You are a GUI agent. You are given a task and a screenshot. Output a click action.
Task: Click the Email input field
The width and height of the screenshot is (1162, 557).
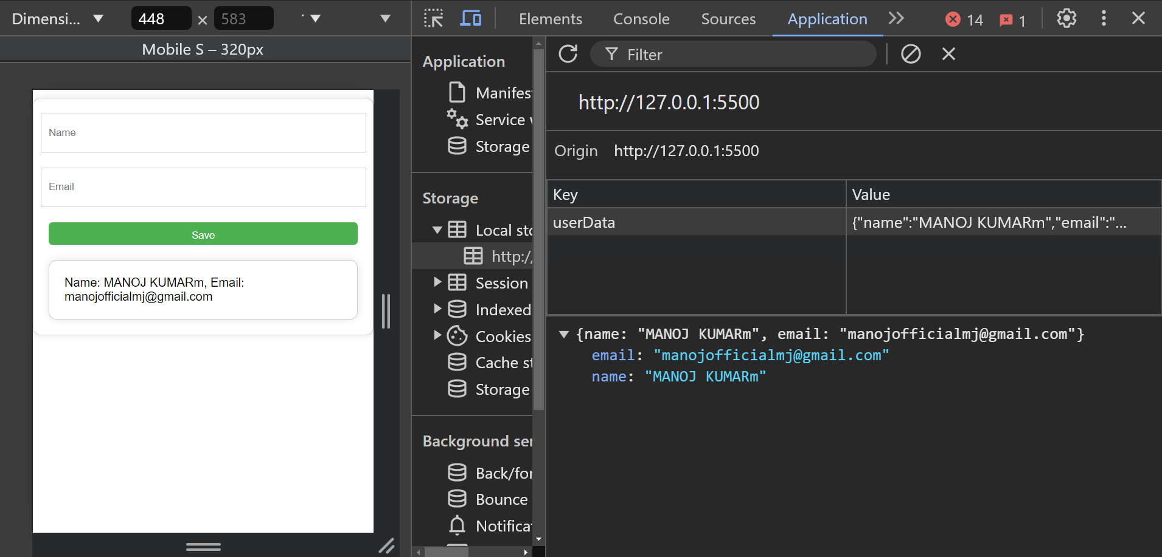(203, 187)
